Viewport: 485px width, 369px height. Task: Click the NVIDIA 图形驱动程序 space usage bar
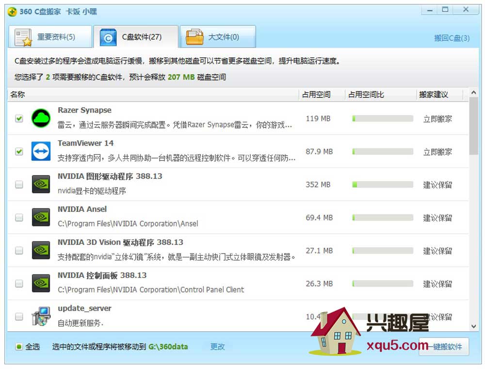(383, 185)
